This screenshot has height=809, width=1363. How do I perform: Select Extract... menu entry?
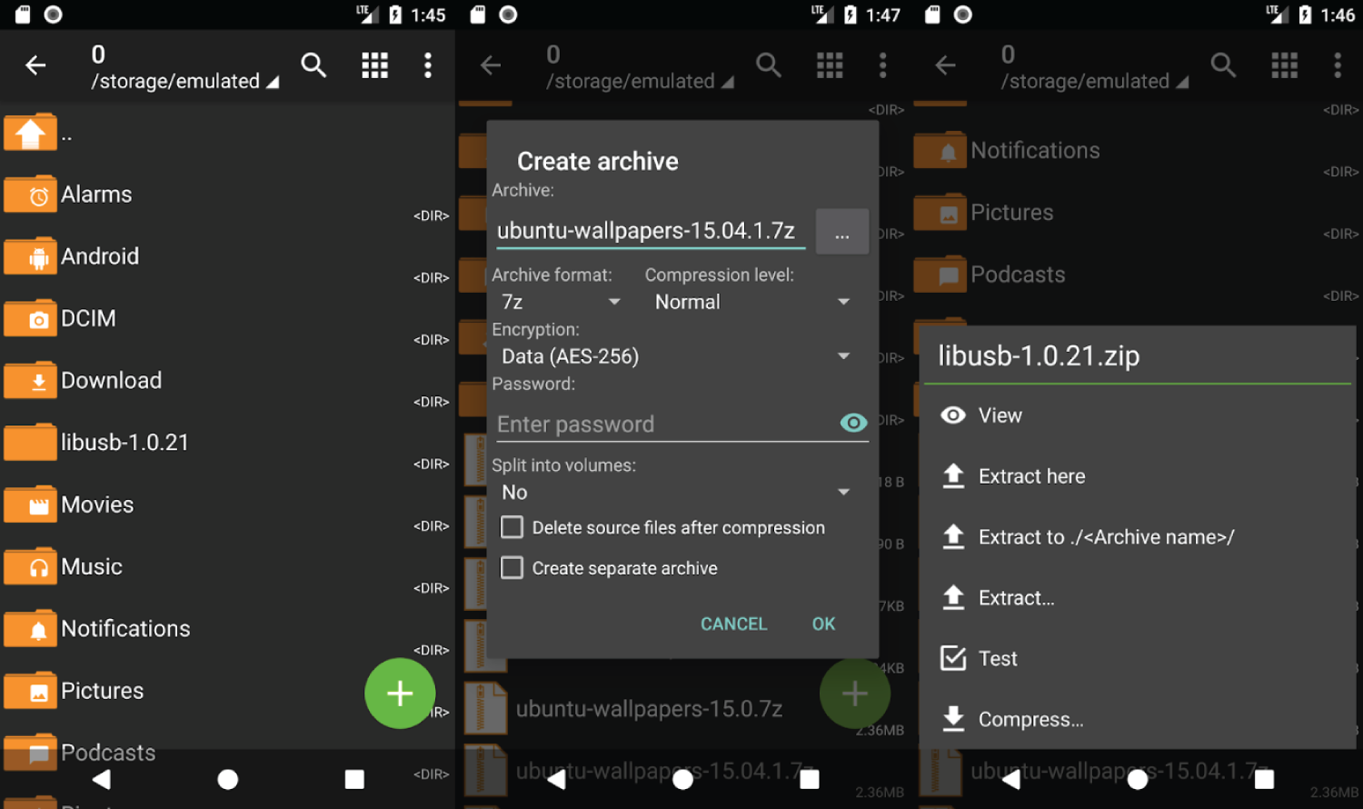point(1136,598)
